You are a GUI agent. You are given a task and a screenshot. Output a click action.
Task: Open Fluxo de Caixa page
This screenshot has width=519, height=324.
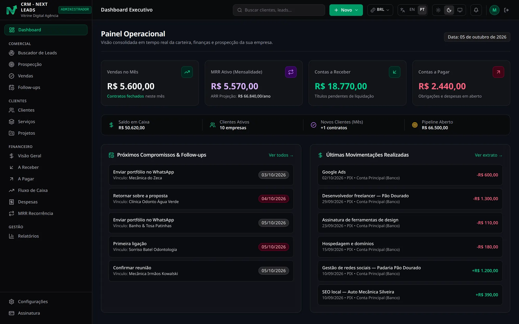46,190
